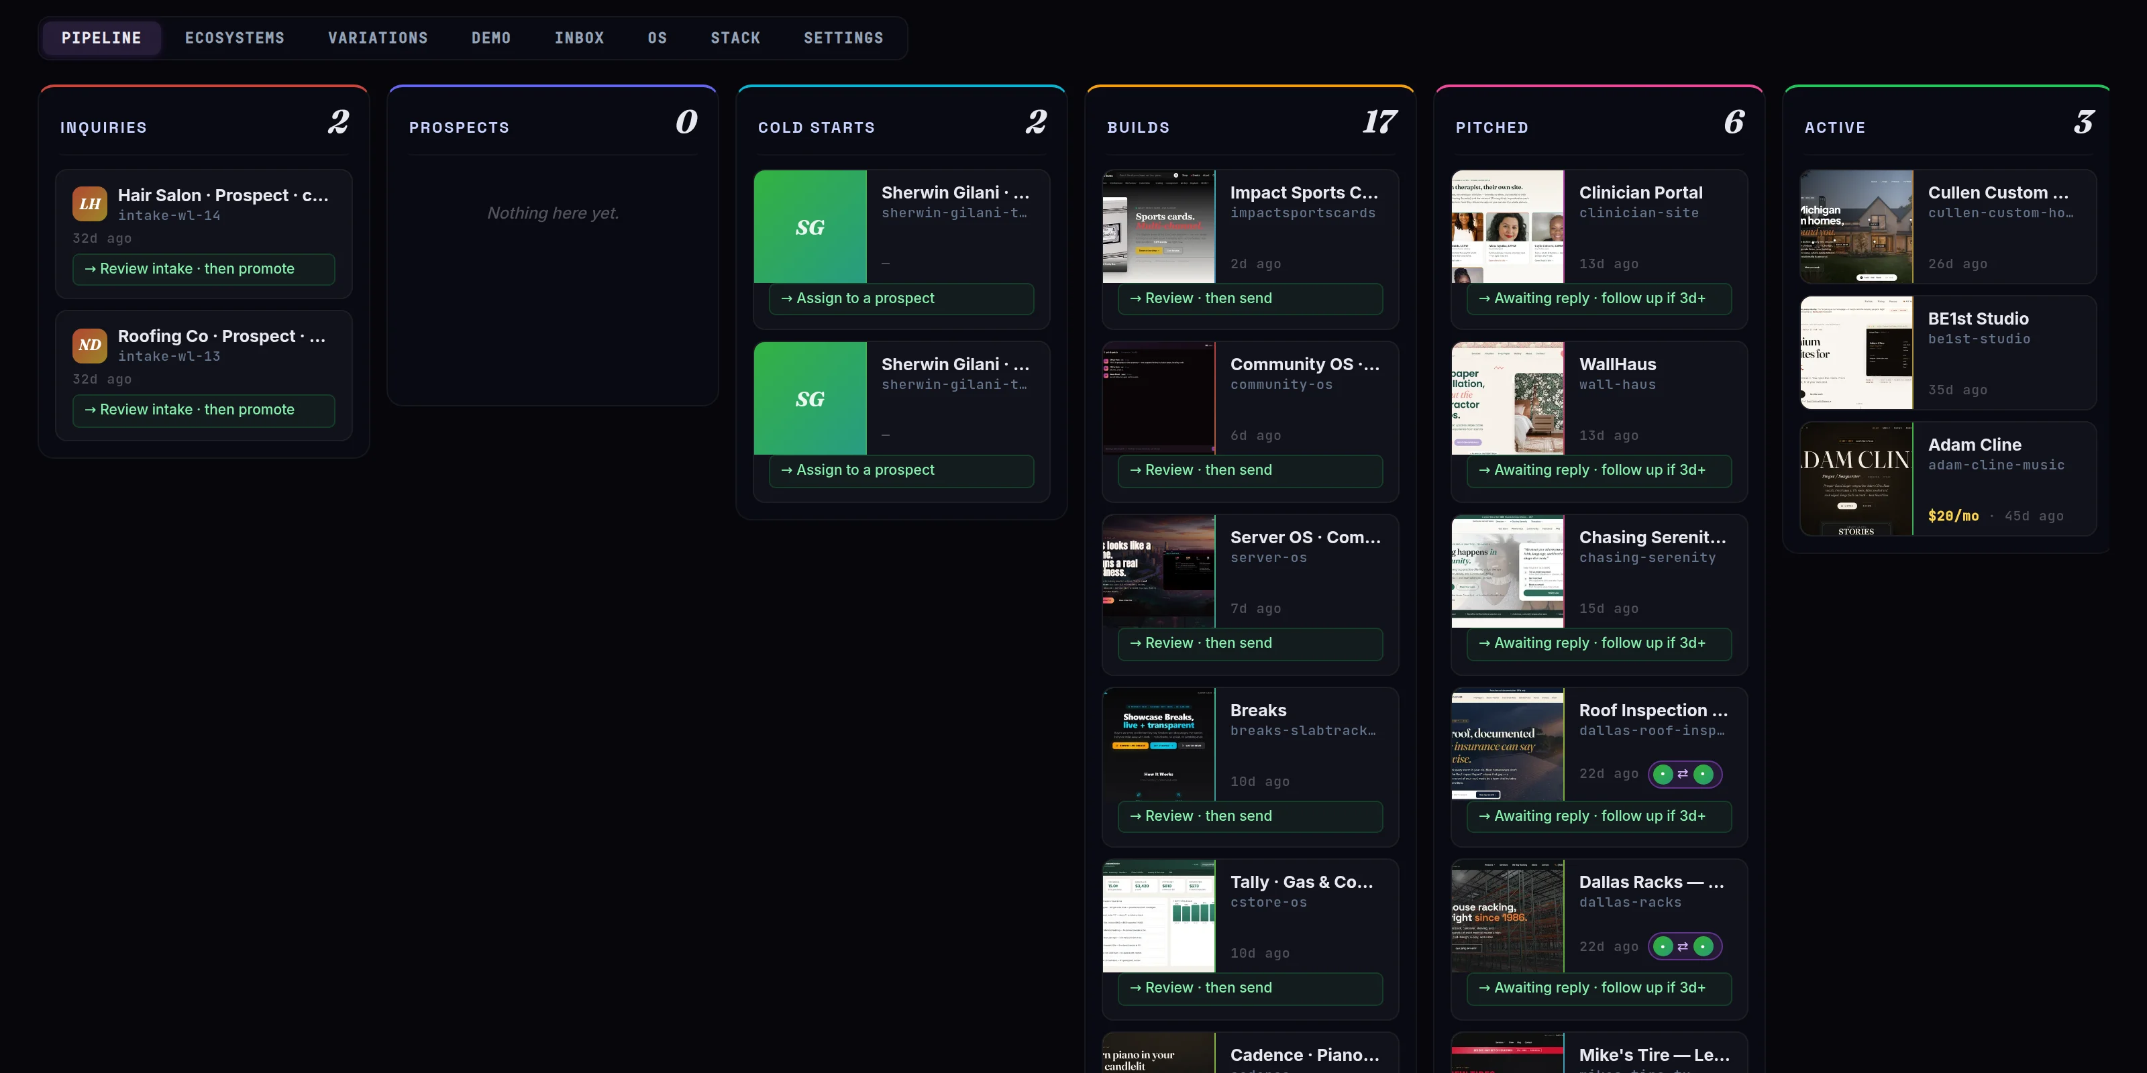Open the Pipeline tab
Screen dimensions: 2147x1073
pyautogui.click(x=101, y=38)
